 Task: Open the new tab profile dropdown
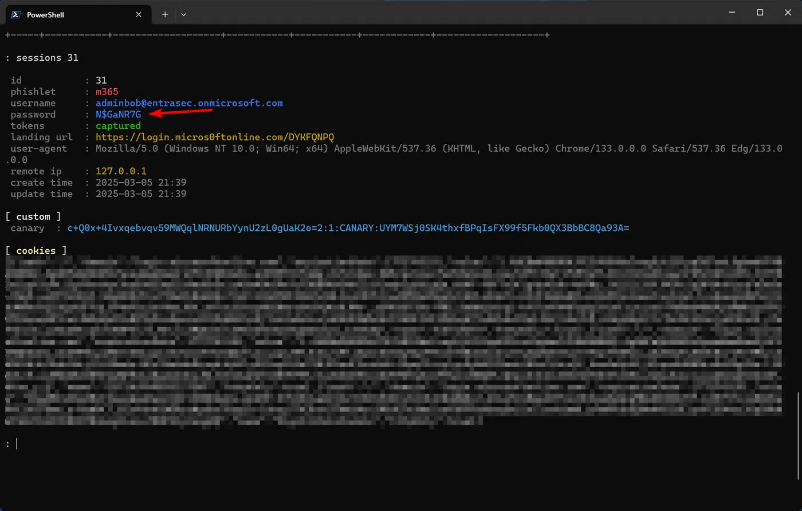183,14
